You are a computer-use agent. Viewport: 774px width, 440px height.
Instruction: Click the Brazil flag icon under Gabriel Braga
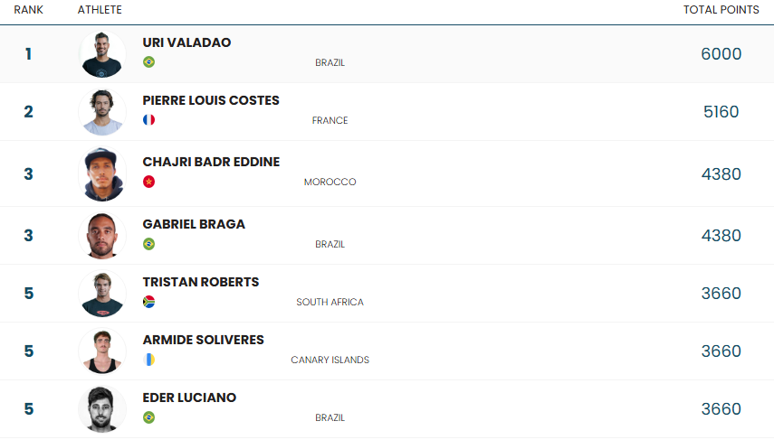(x=148, y=244)
